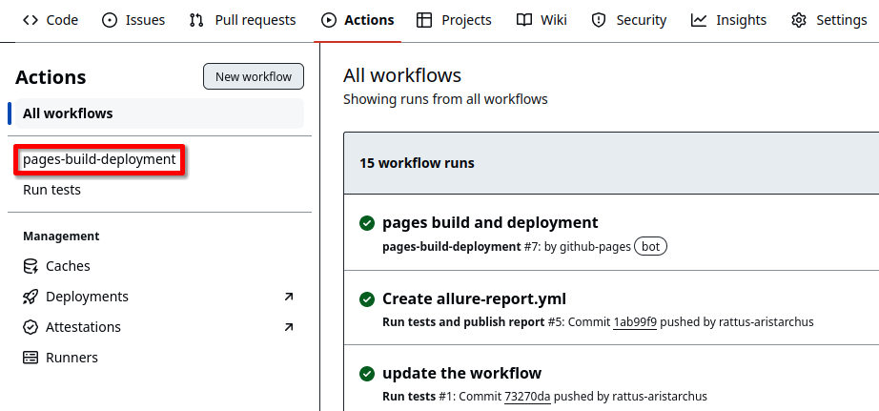Click the bot label badge

pos(650,247)
